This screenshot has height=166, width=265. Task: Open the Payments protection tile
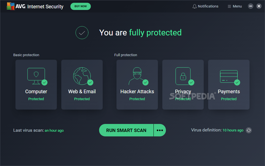229,85
